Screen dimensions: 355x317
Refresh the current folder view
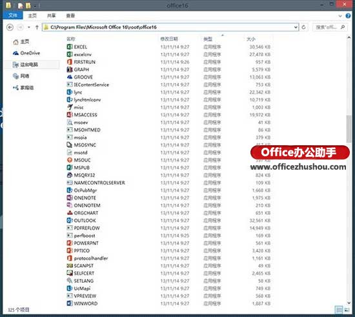[303, 27]
